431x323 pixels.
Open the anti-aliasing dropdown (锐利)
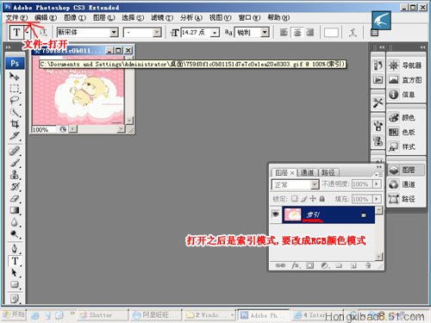click(265, 33)
